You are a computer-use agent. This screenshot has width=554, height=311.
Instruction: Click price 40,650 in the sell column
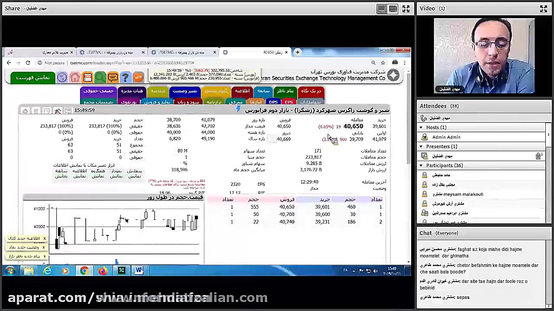[x=287, y=207]
